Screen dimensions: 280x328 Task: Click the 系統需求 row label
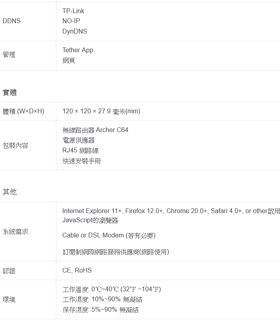tap(15, 231)
